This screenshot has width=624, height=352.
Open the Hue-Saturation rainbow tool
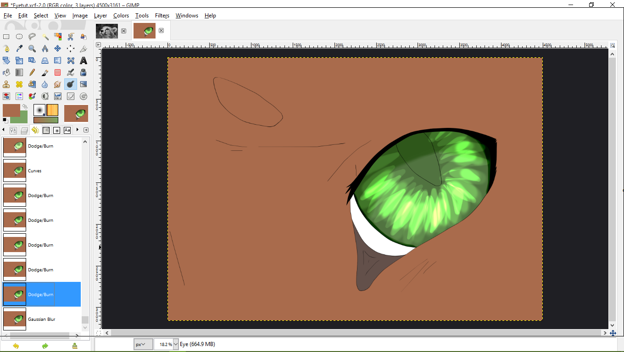[x=19, y=96]
